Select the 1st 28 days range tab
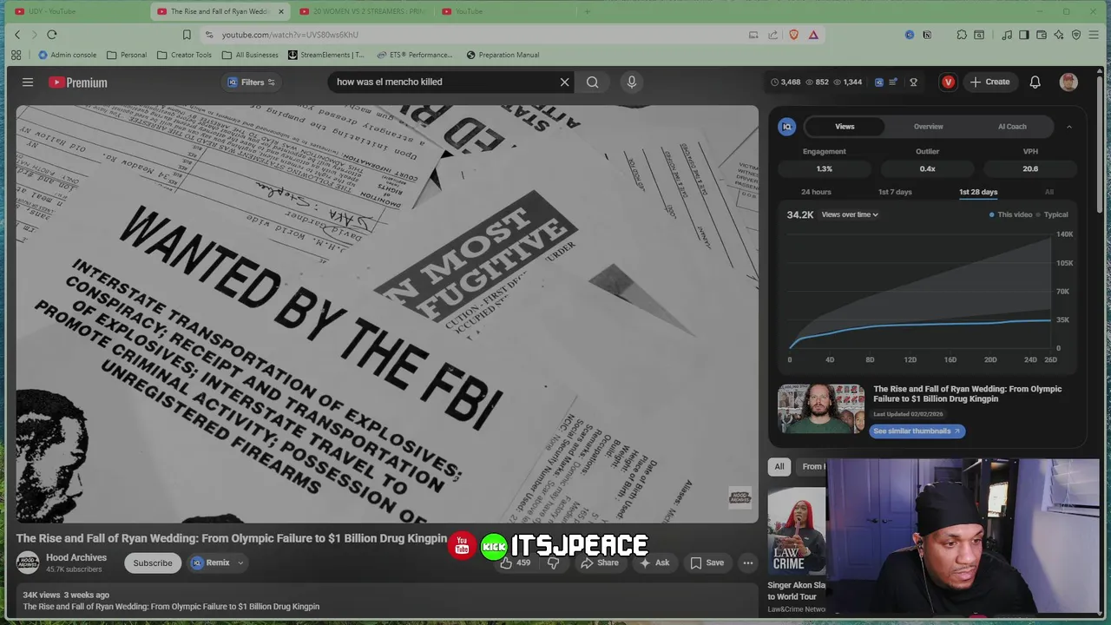 tap(978, 192)
